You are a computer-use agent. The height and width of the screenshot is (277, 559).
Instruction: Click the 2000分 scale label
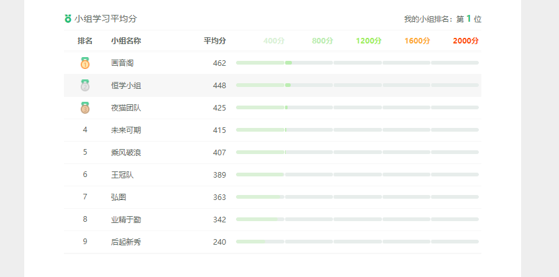[x=465, y=41]
